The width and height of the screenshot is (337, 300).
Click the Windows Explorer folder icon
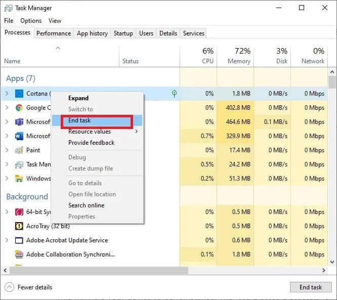[x=19, y=179]
